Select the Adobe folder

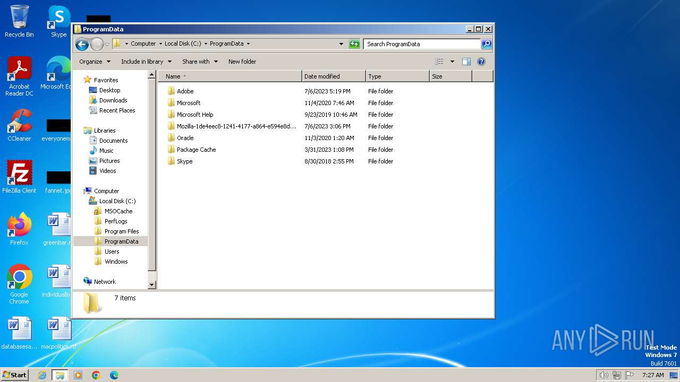(185, 91)
